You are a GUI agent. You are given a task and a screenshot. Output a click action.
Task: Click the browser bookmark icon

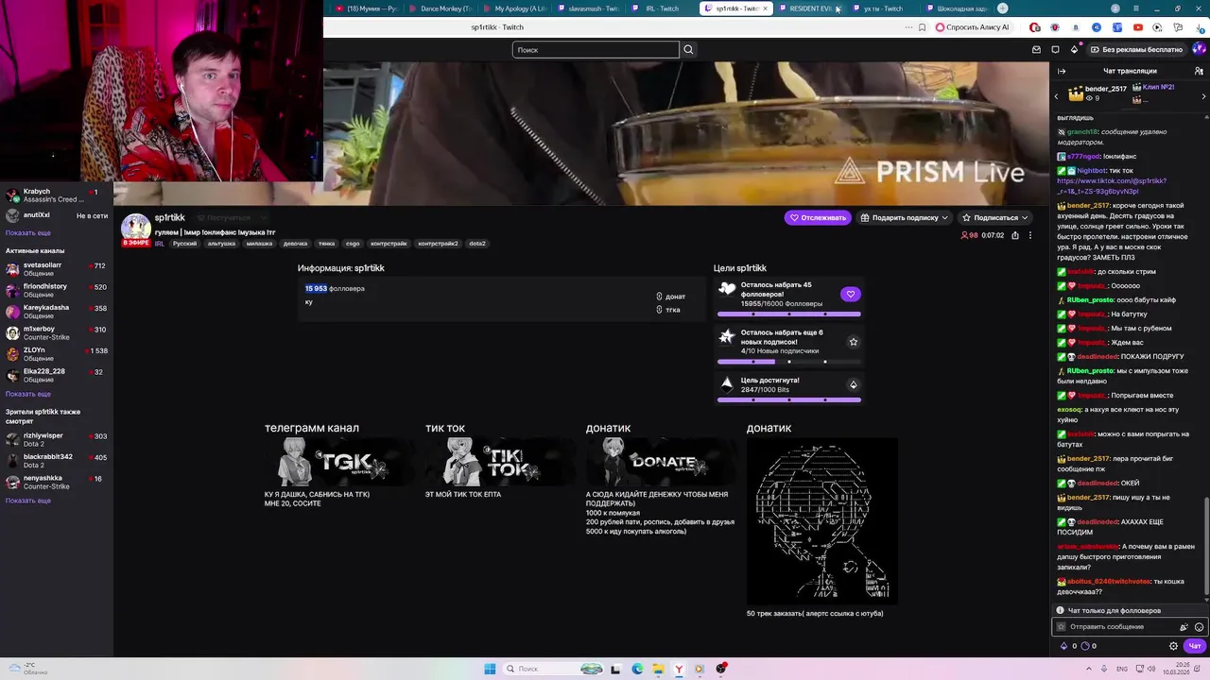tap(922, 27)
